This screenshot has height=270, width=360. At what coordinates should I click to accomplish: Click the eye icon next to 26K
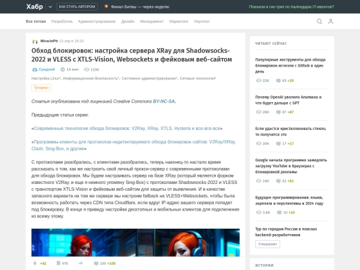pos(259,112)
